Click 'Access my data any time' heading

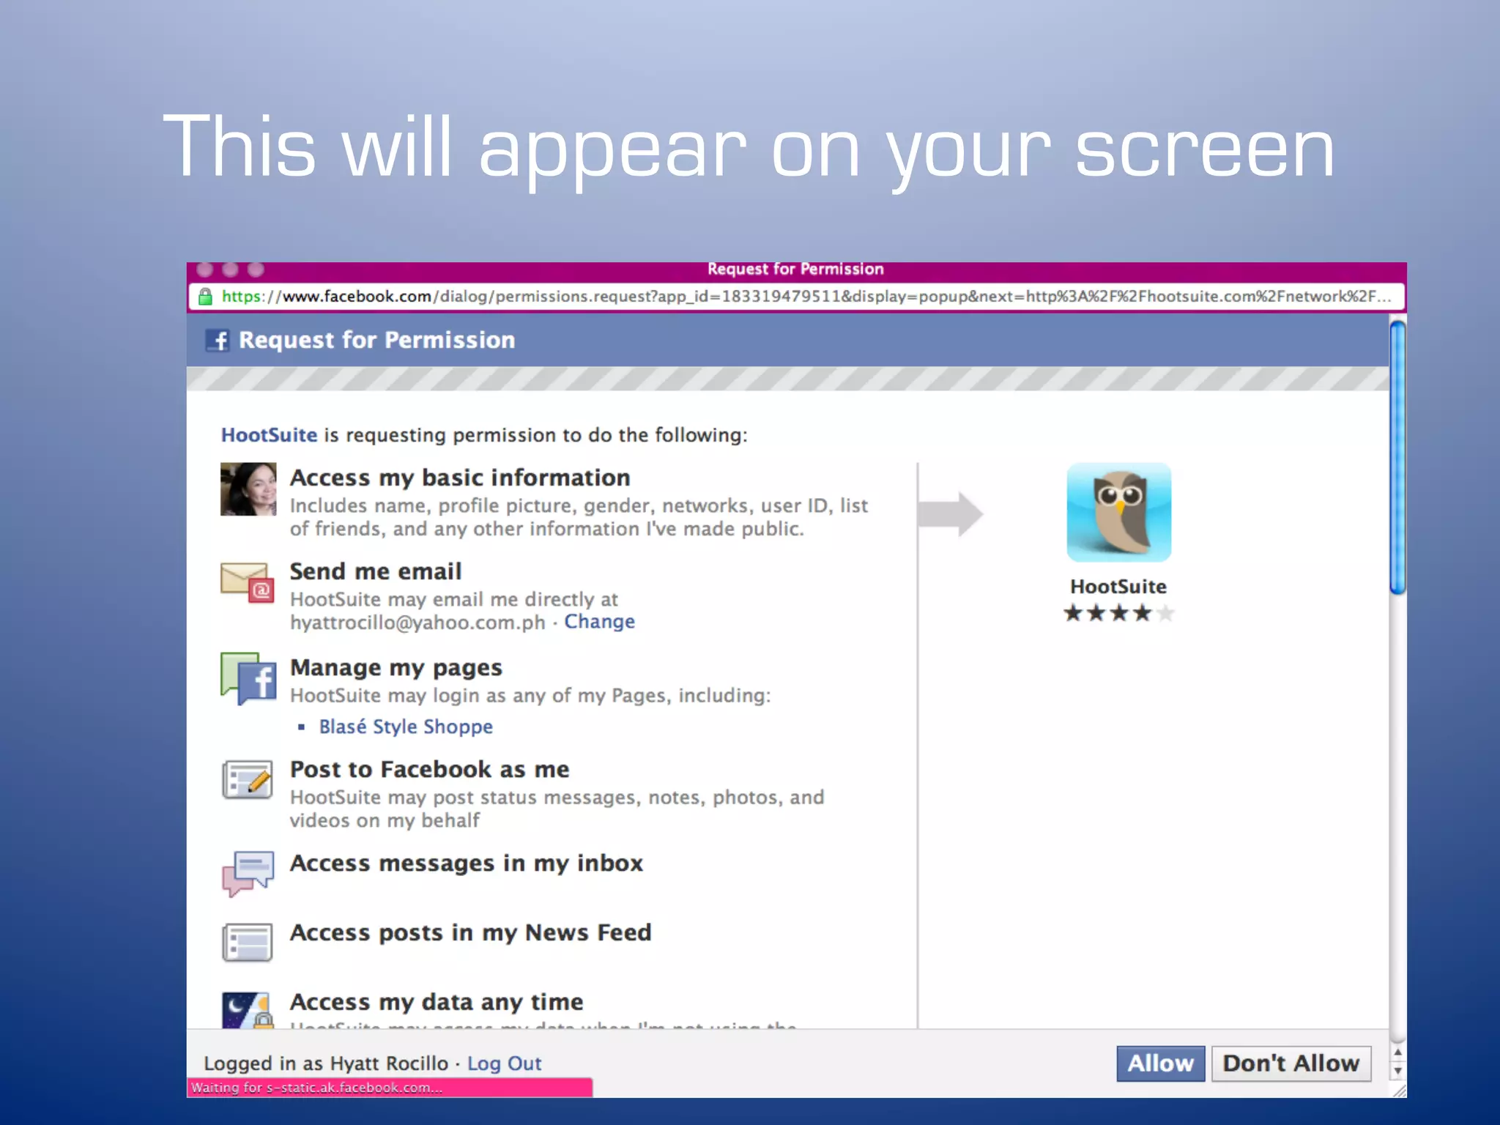437,1002
